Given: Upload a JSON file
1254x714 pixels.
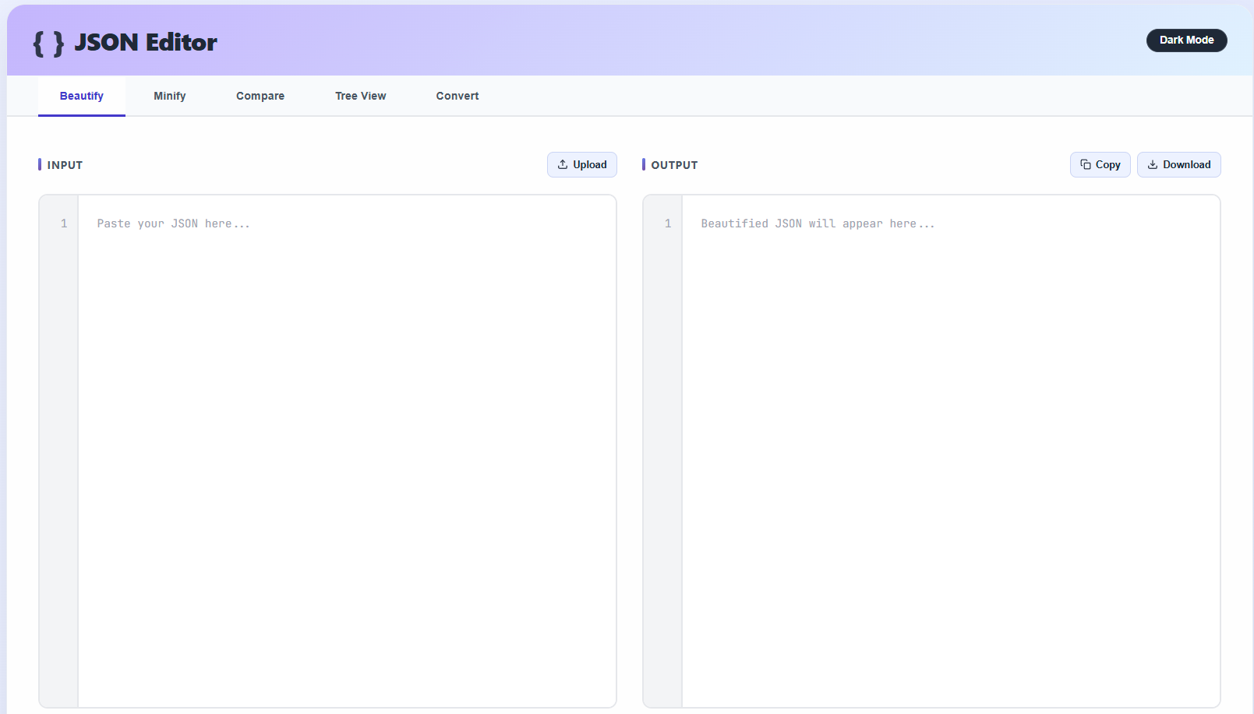Looking at the screenshot, I should tap(582, 164).
